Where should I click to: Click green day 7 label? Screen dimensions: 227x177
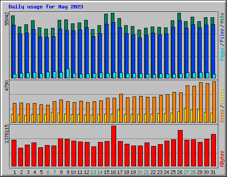tap(55, 172)
